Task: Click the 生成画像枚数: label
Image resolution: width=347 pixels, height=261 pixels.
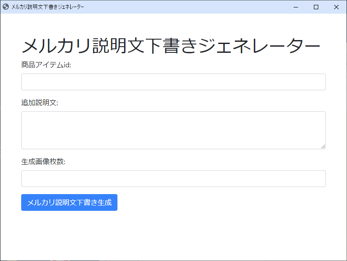Action: point(43,162)
